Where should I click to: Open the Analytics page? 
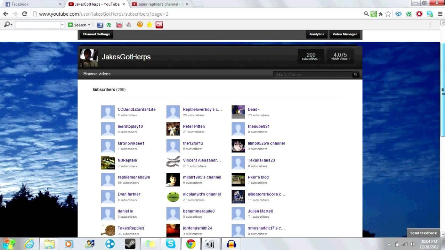317,34
